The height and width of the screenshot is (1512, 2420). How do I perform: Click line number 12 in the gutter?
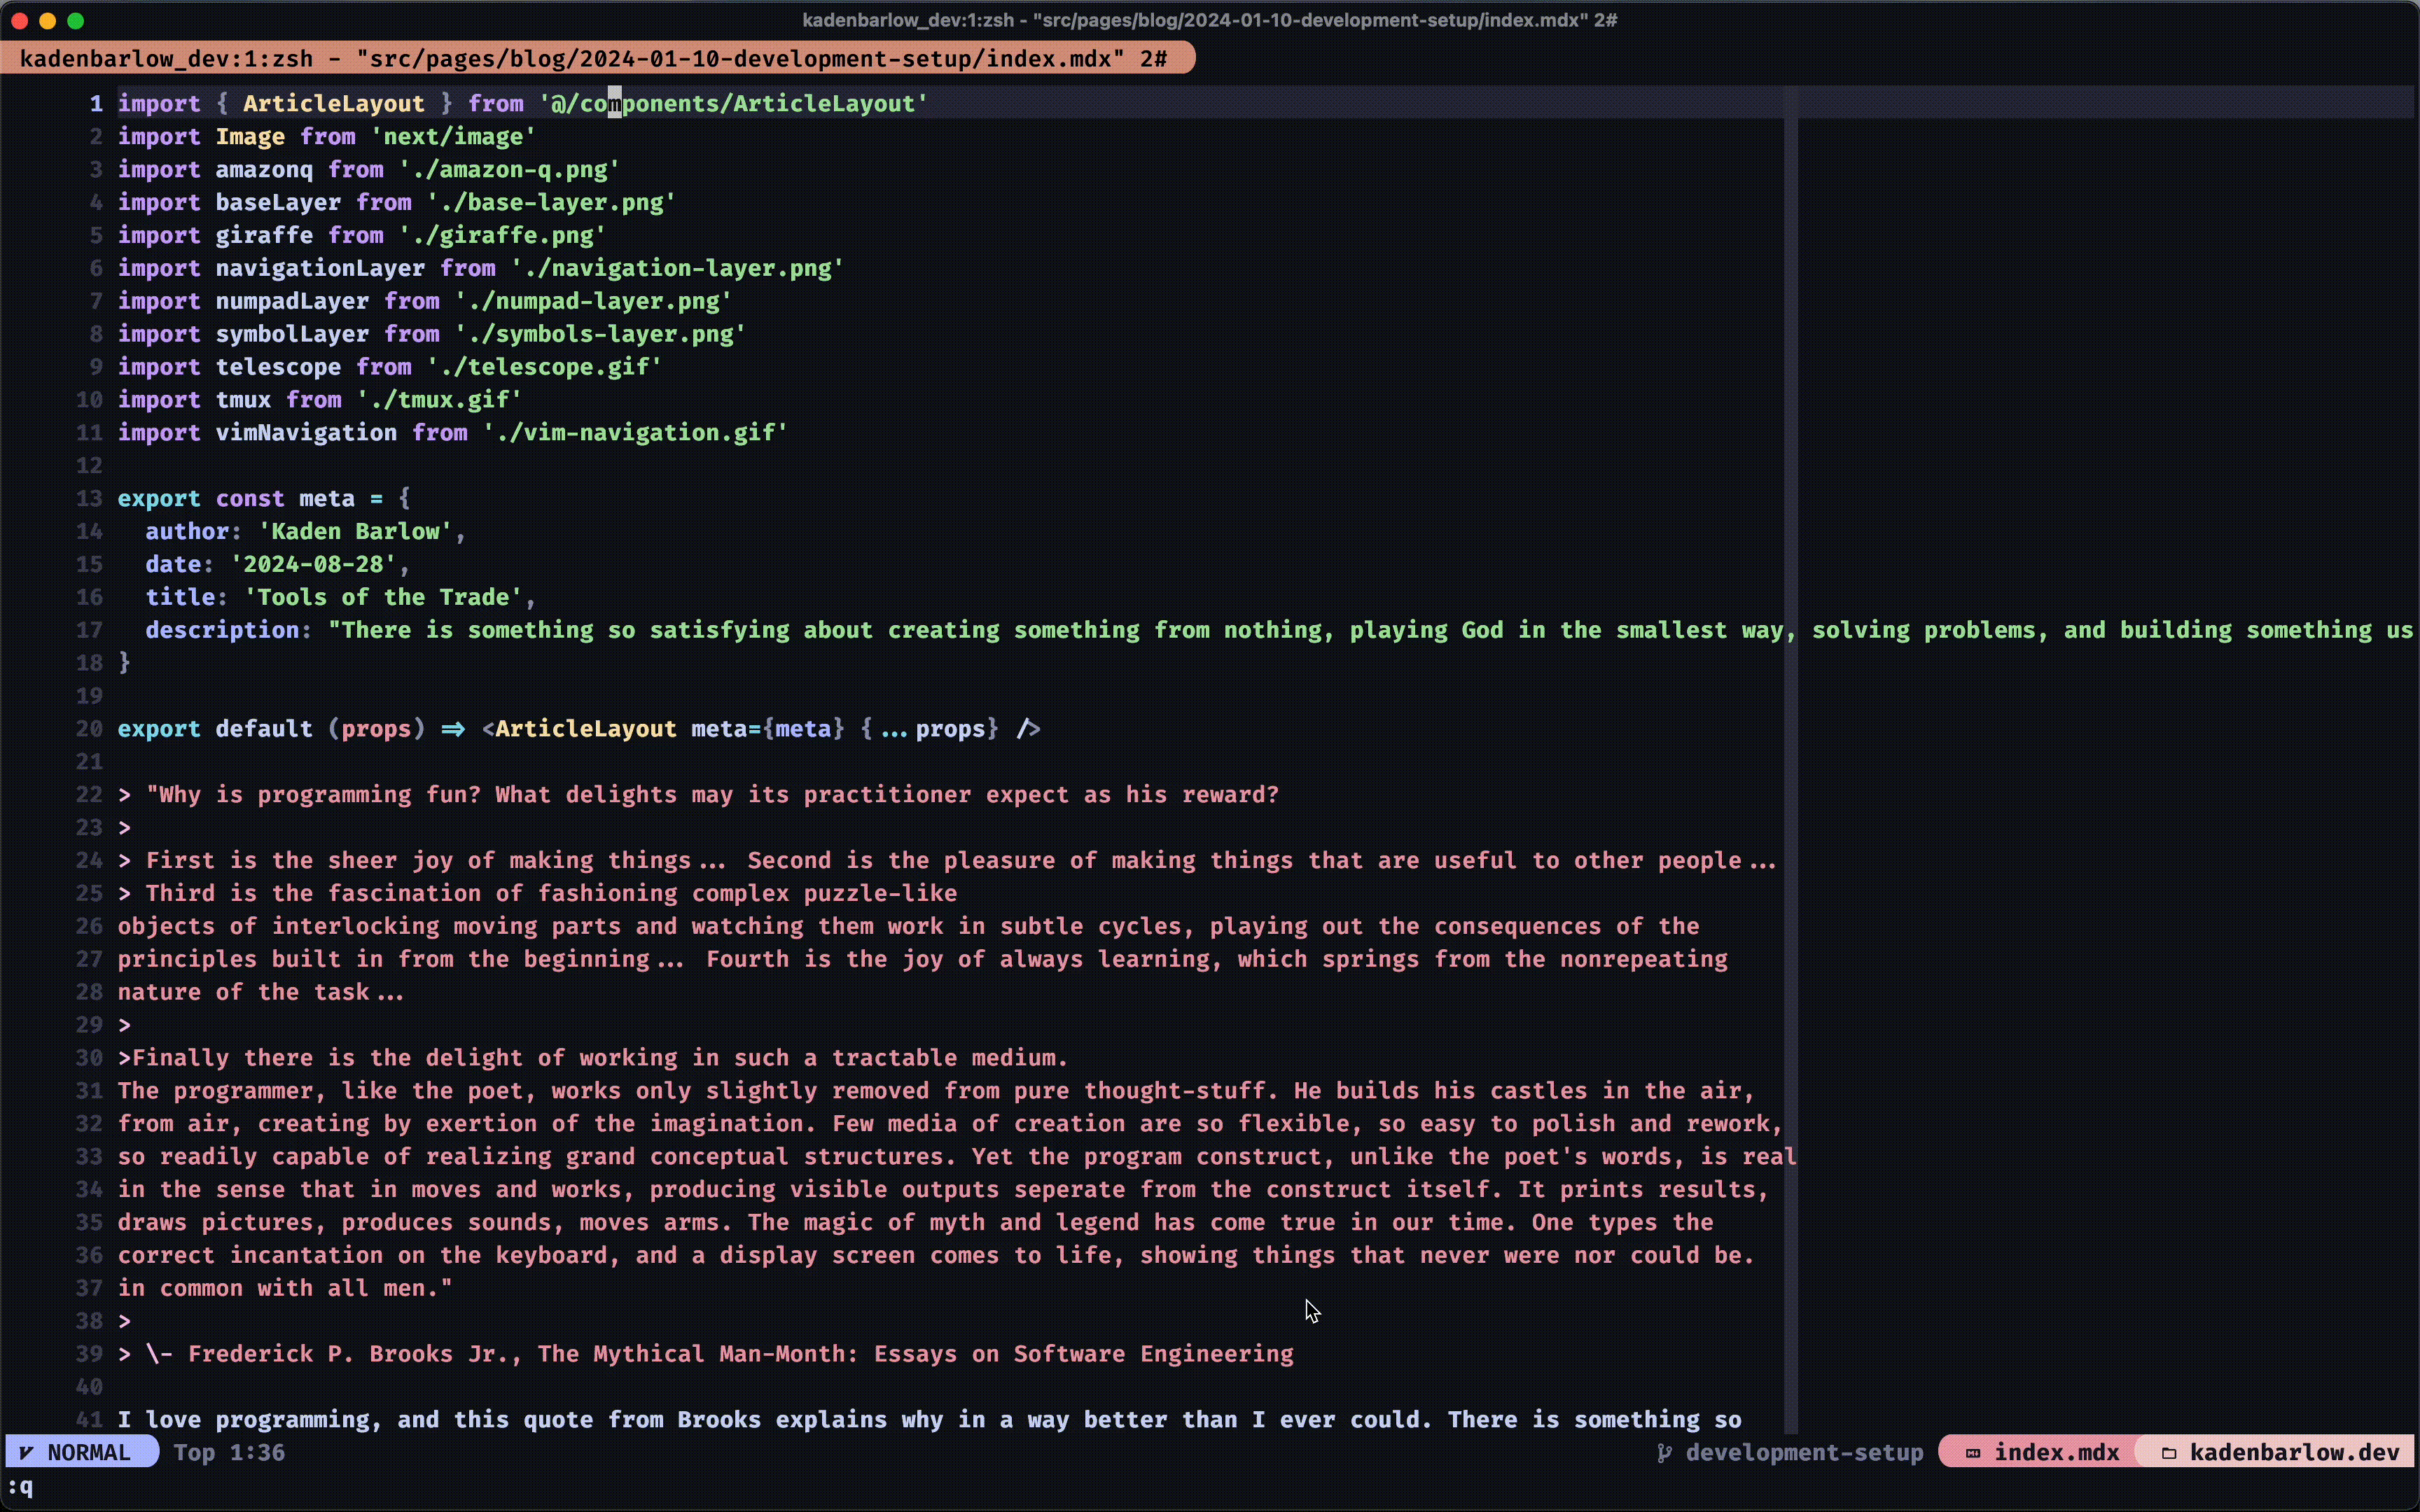pos(89,466)
